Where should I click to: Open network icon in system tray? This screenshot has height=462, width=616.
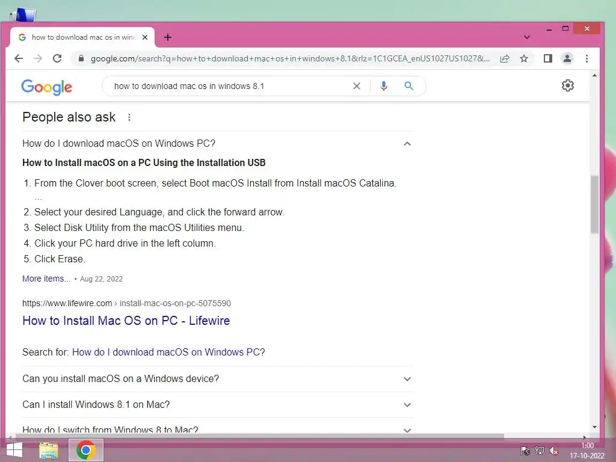click(540, 451)
